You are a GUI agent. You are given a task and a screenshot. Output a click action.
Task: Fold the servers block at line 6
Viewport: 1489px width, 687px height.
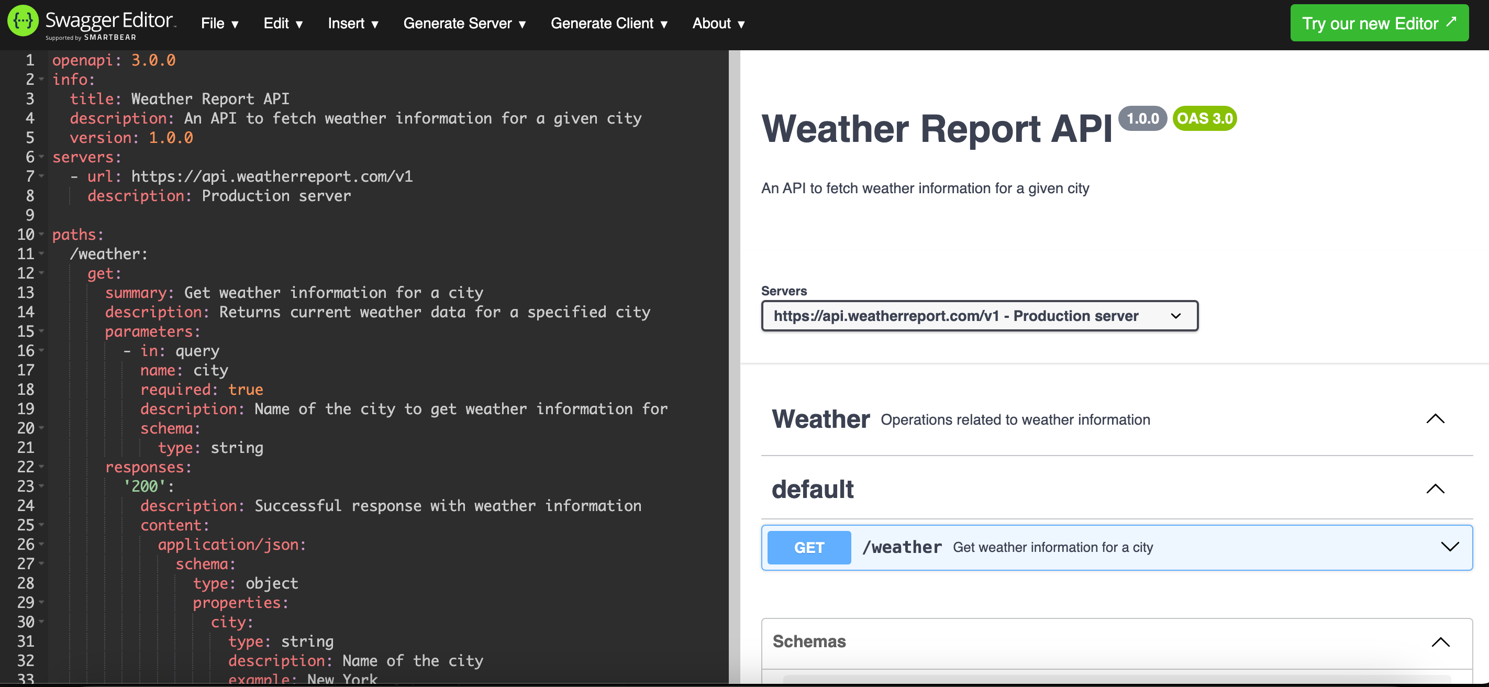point(41,157)
